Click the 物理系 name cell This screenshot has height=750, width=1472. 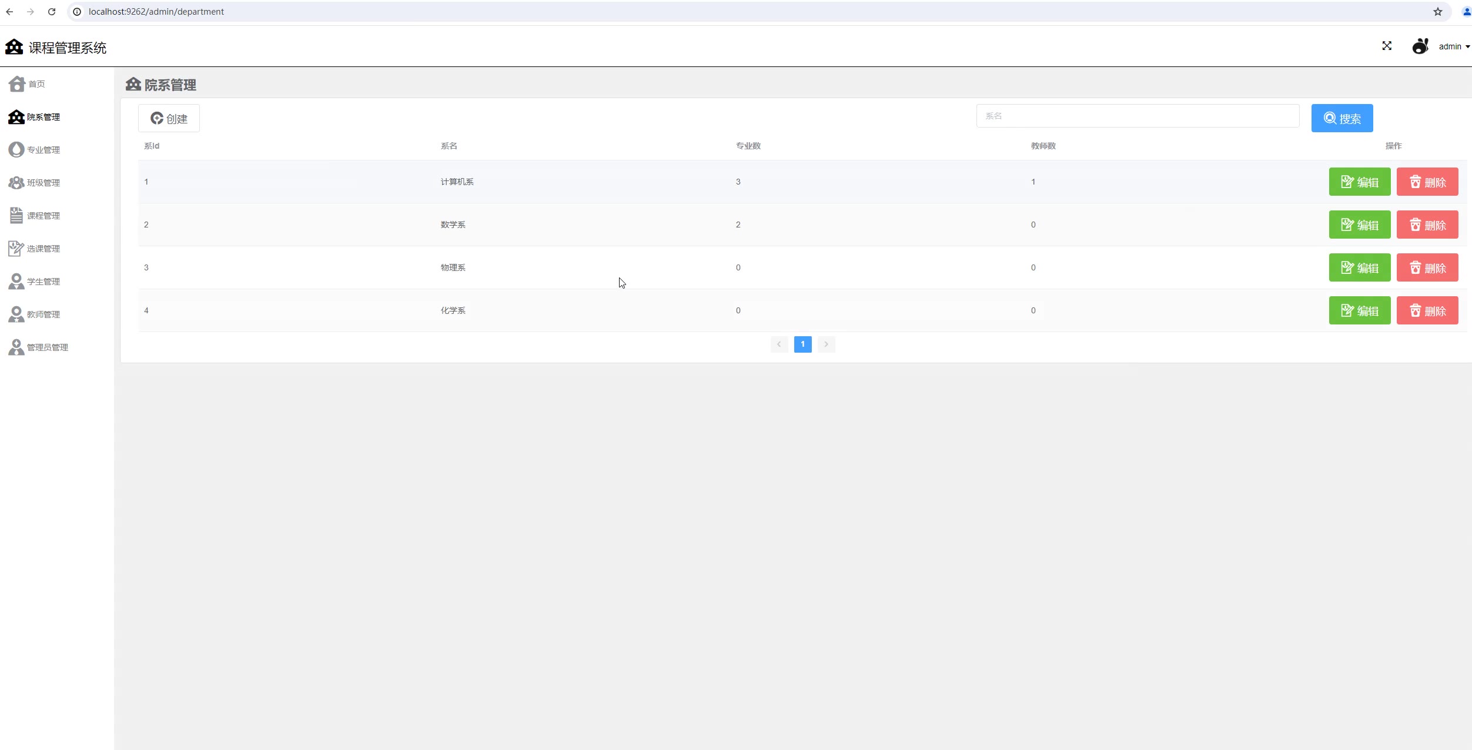coord(453,267)
